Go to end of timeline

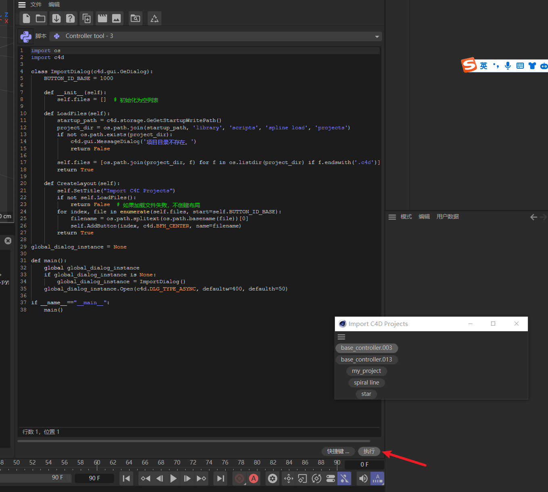pyautogui.click(x=220, y=479)
